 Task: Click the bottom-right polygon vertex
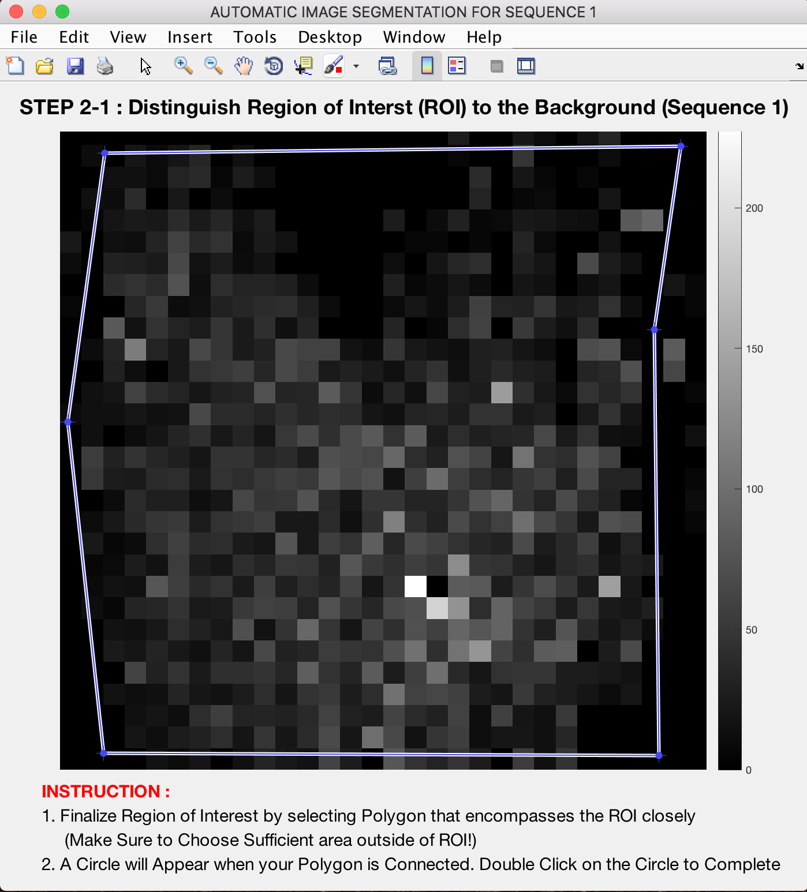click(x=659, y=755)
